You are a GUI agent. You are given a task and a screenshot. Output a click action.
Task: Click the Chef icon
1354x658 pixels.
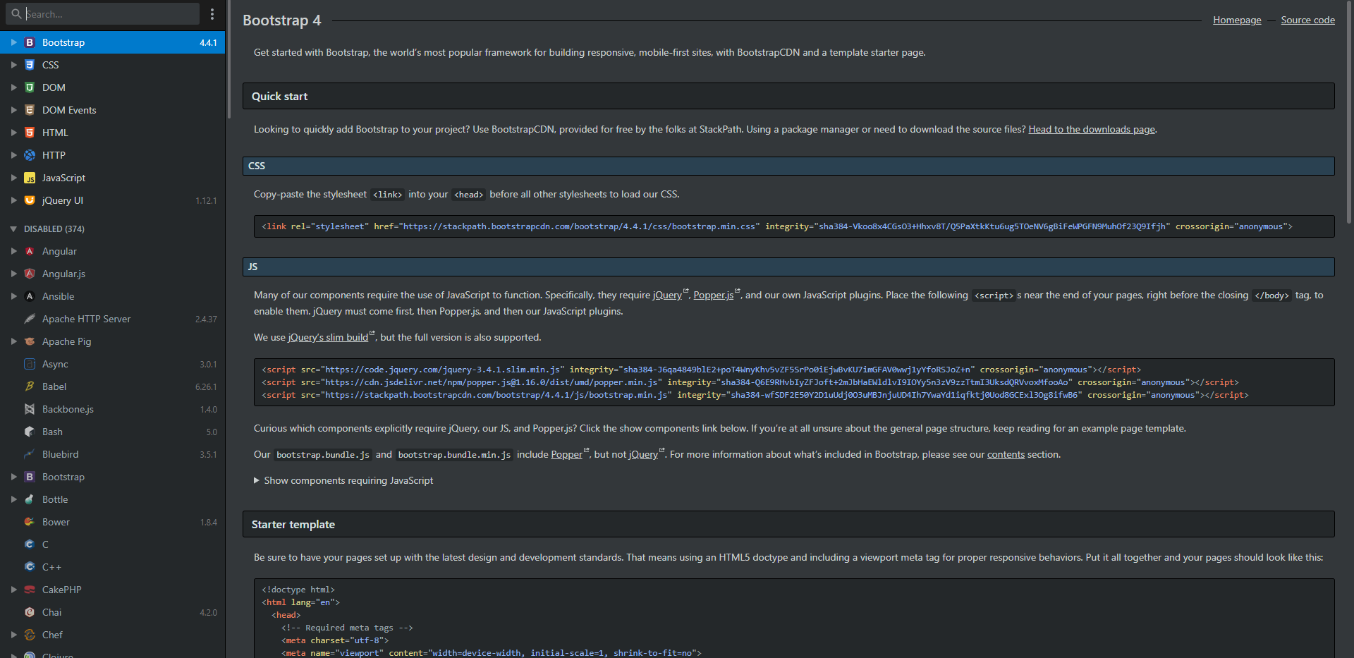[30, 635]
